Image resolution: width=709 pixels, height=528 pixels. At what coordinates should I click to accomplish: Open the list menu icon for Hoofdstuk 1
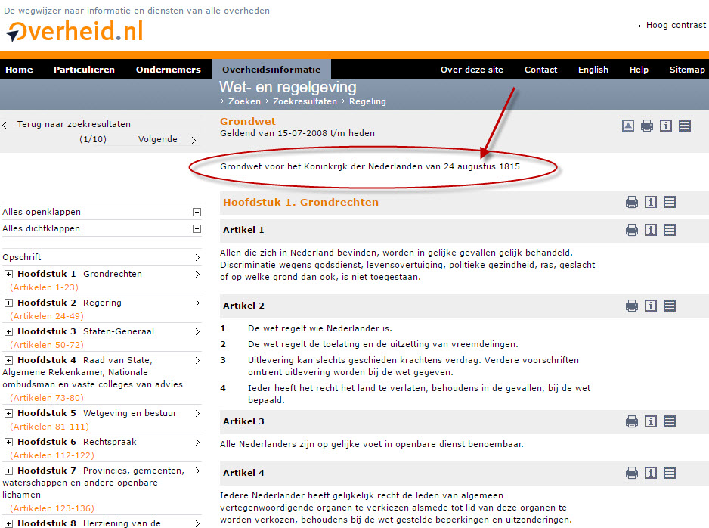(x=670, y=202)
